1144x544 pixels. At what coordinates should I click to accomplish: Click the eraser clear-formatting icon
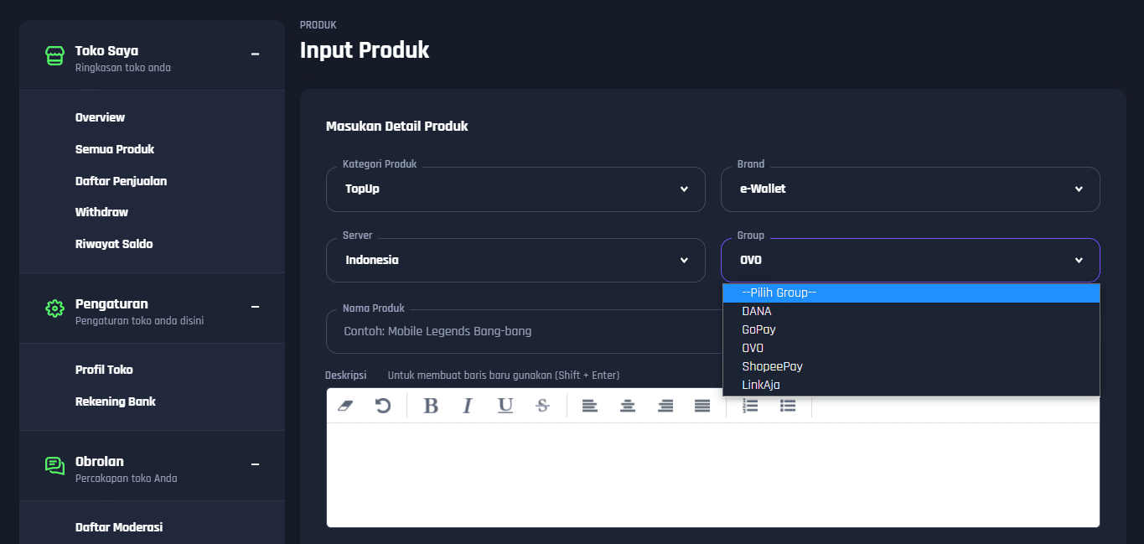click(x=345, y=406)
